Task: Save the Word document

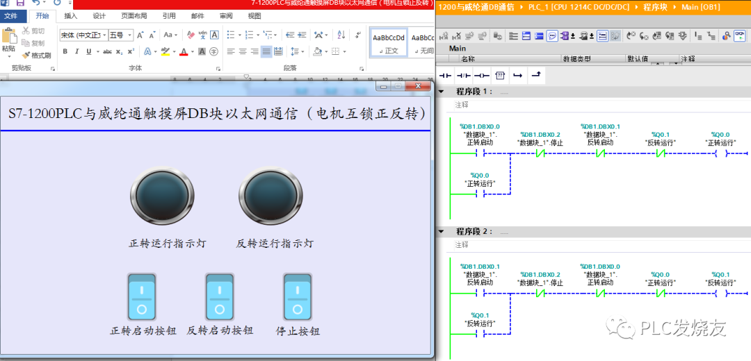Action: click(20, 3)
